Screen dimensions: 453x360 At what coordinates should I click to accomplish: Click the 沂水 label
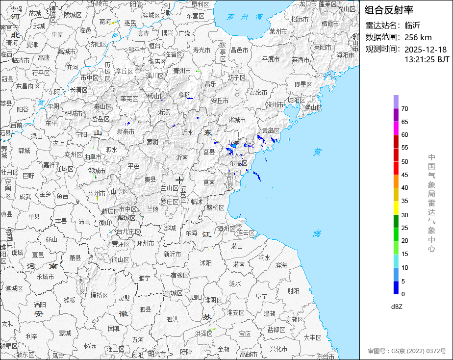[187, 132]
